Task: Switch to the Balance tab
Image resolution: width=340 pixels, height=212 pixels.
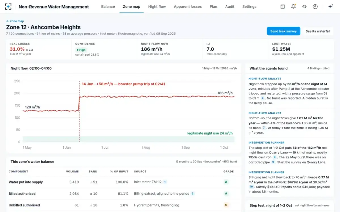Action: tap(108, 7)
